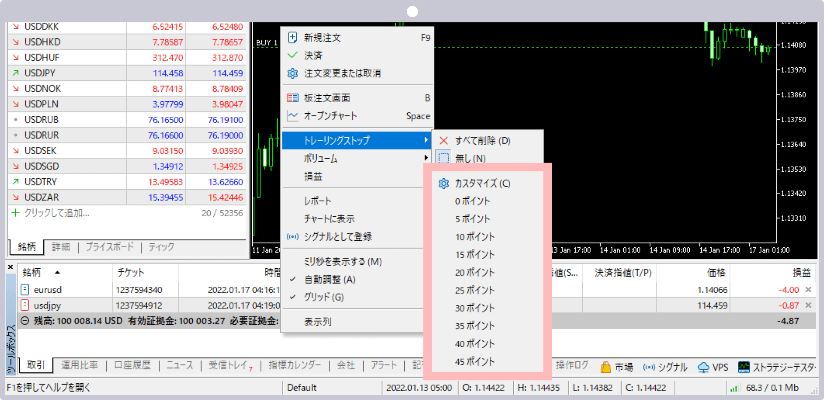The image size is (824, 400).
Task: Switch to the 運用比率 tab
Action: coord(79,365)
